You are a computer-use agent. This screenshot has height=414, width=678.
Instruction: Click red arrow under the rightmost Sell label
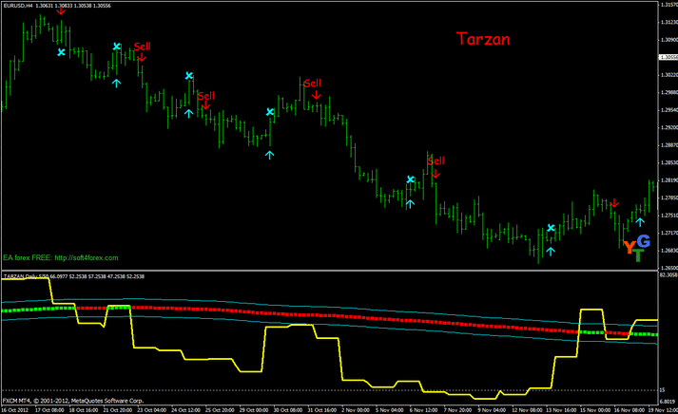[436, 173]
